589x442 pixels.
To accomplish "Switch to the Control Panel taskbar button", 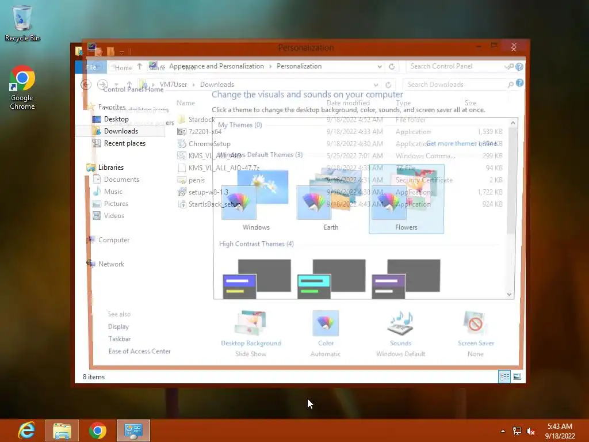I will point(133,430).
